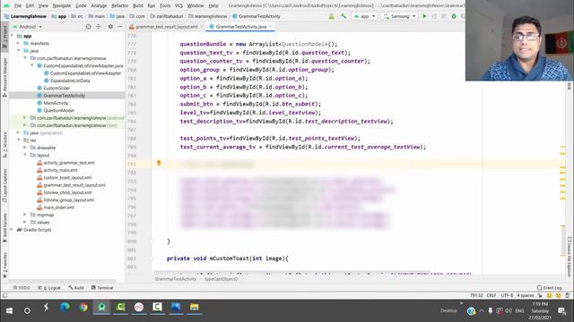
Task: Open the Logcat tool window
Action: [49, 288]
